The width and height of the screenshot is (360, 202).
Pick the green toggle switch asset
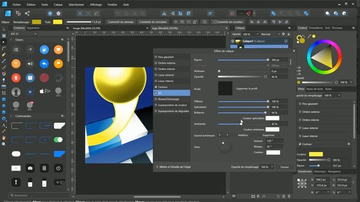(x=58, y=140)
